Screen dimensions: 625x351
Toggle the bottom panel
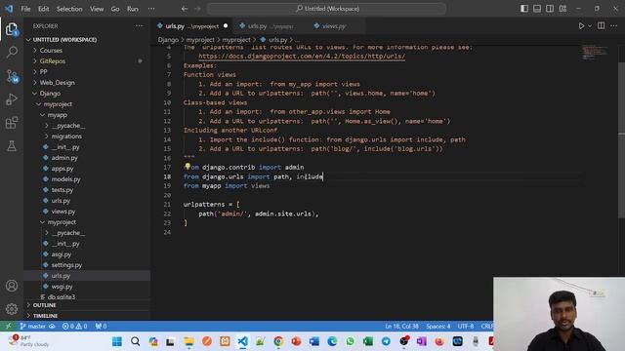(x=537, y=9)
